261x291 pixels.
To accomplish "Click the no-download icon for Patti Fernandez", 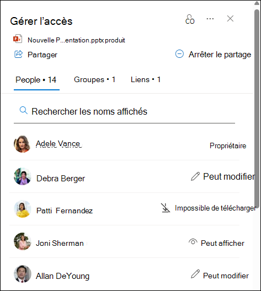I will [x=166, y=208].
